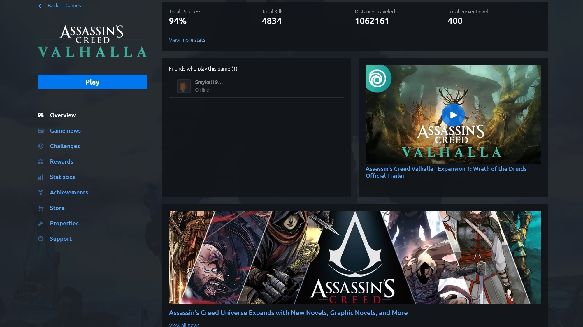Click the Back to Games arrow icon
The height and width of the screenshot is (327, 583).
(41, 6)
